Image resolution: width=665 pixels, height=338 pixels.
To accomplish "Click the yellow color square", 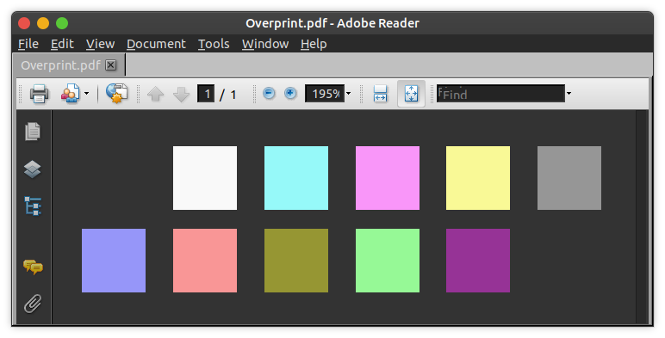I will click(478, 178).
